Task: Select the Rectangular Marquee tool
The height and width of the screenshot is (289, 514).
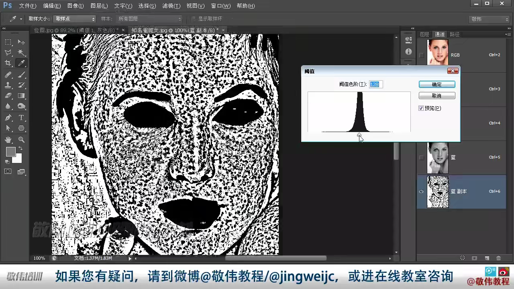Action: 8,42
